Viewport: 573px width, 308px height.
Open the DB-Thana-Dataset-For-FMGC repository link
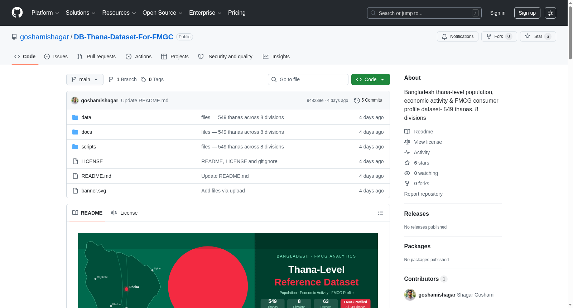pyautogui.click(x=124, y=37)
